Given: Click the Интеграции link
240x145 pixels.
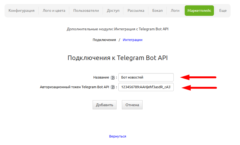Looking at the screenshot, I should pyautogui.click(x=133, y=40).
